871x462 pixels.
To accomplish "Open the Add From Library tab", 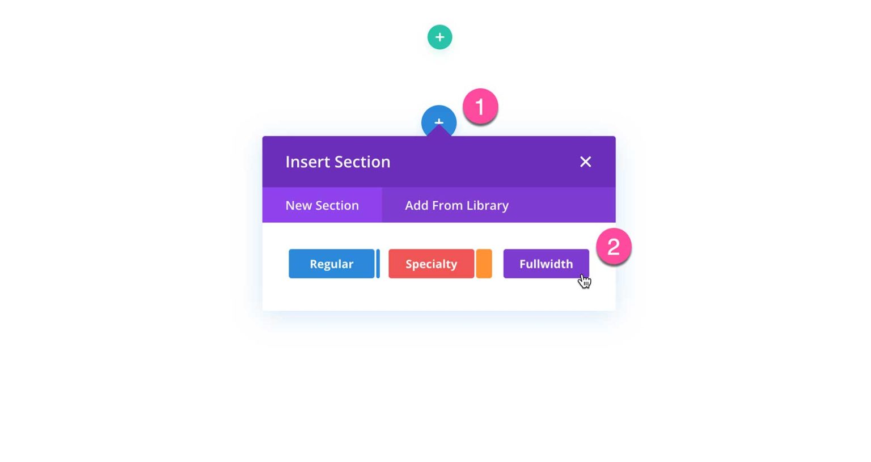I will (456, 205).
